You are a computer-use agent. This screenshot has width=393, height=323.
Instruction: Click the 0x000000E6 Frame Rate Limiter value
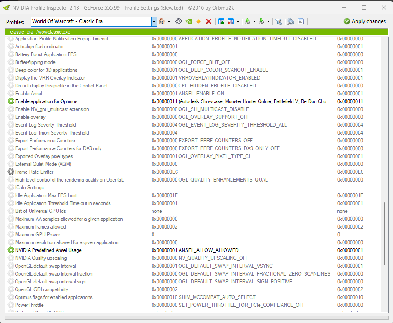[x=165, y=172]
